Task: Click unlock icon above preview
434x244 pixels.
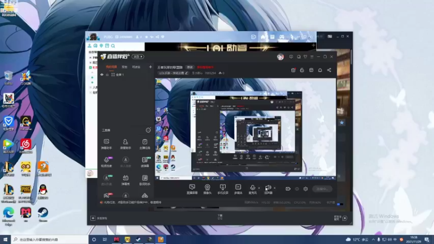Action: pos(302,70)
